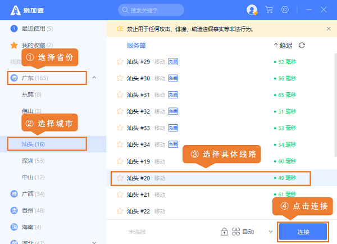Favorite 汕头 #30 with its star
337x244 pixels.
[120, 78]
